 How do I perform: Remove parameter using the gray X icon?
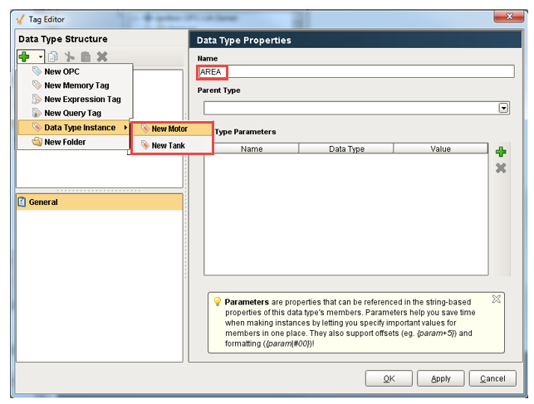(501, 168)
